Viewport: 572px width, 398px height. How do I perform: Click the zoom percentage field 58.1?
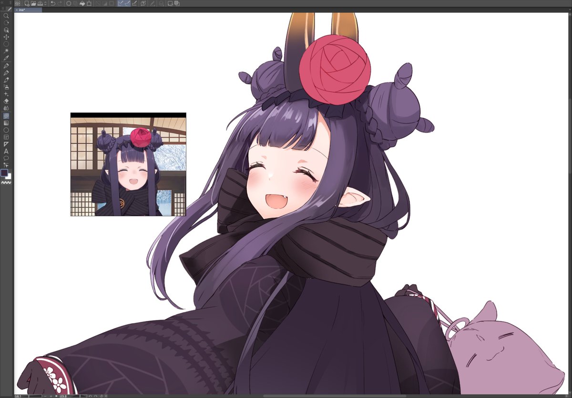click(x=21, y=396)
